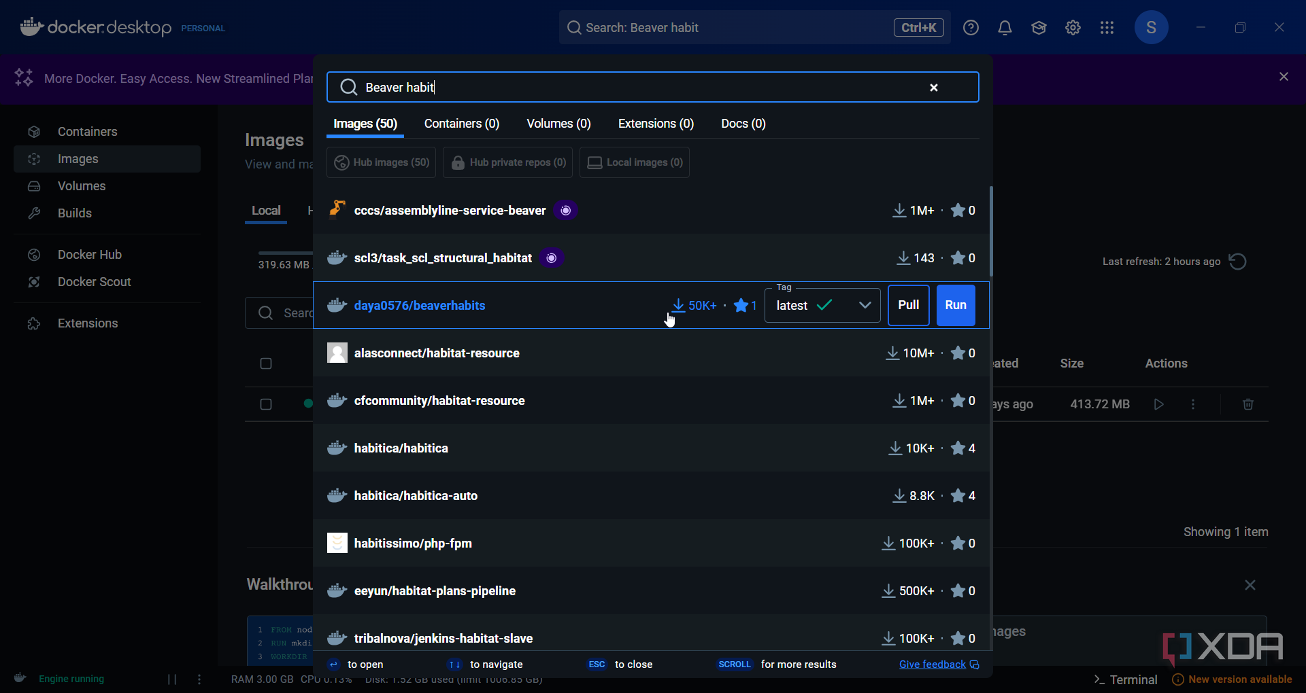This screenshot has height=693, width=1306.
Task: Clear the Beaver habit search text
Action: pyautogui.click(x=934, y=88)
